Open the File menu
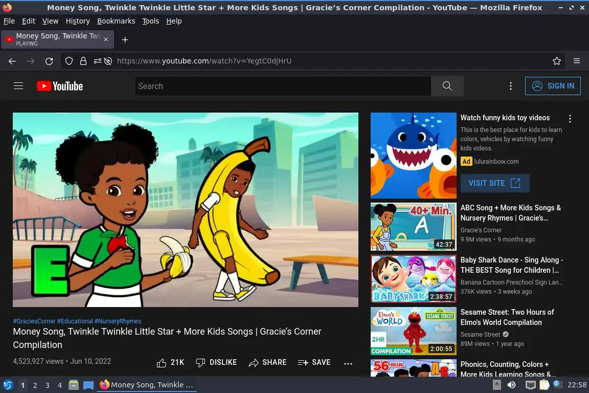The image size is (589, 393). 9,21
